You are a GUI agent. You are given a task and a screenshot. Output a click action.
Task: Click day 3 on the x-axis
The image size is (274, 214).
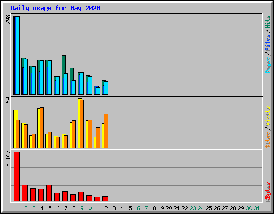34,208
